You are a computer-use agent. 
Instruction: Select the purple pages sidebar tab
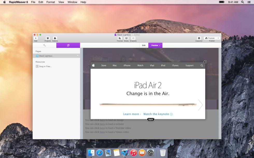[68, 45]
